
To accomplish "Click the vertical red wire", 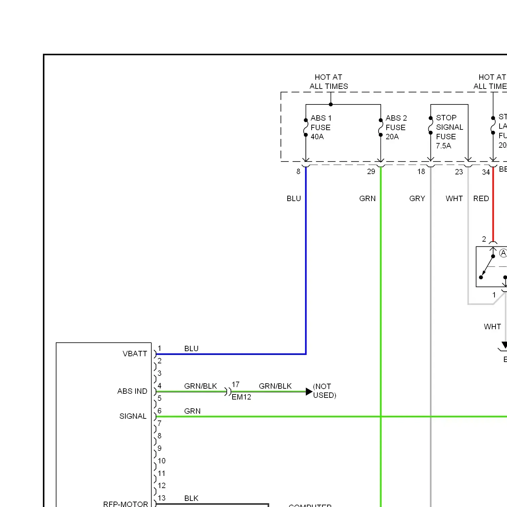I will [x=493, y=204].
